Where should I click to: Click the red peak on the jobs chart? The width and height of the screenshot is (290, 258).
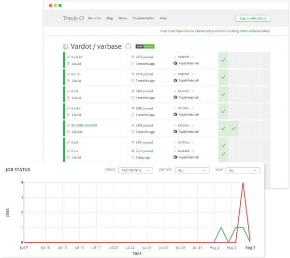(243, 183)
